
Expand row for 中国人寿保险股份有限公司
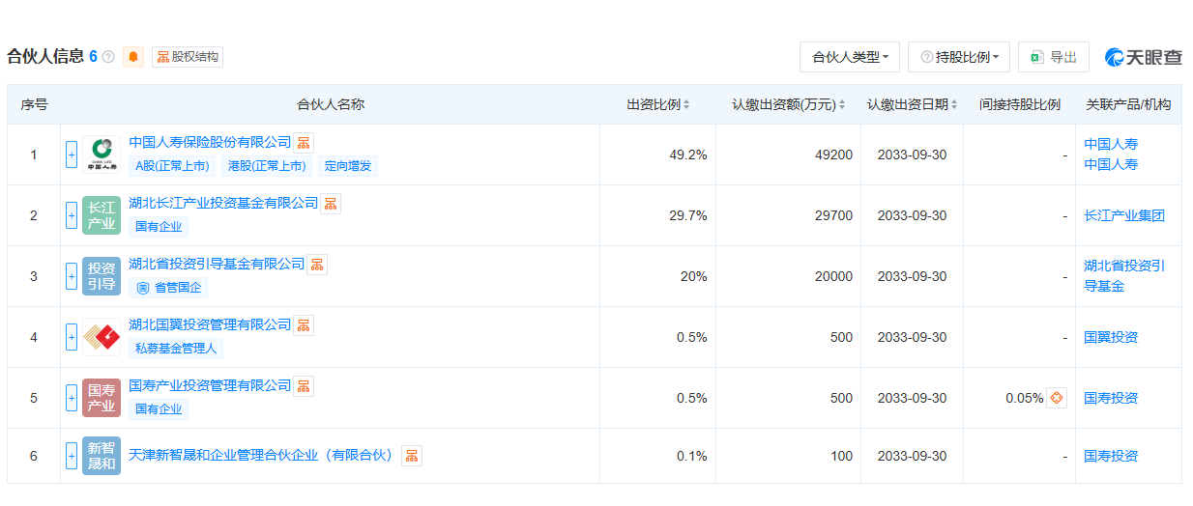coord(72,155)
